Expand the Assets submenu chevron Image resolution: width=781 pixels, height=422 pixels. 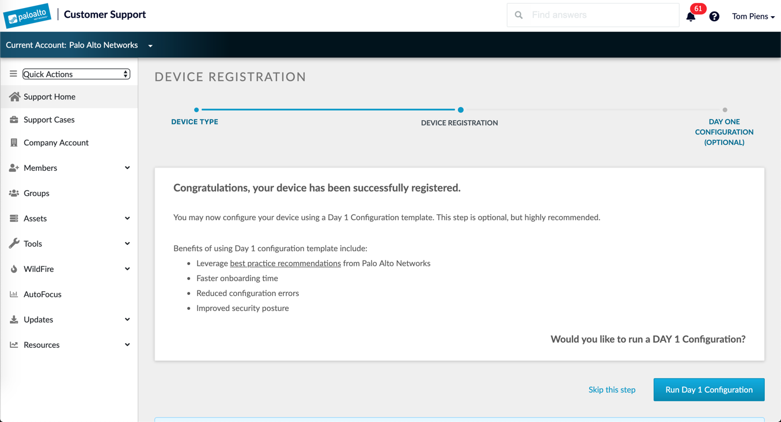(127, 218)
